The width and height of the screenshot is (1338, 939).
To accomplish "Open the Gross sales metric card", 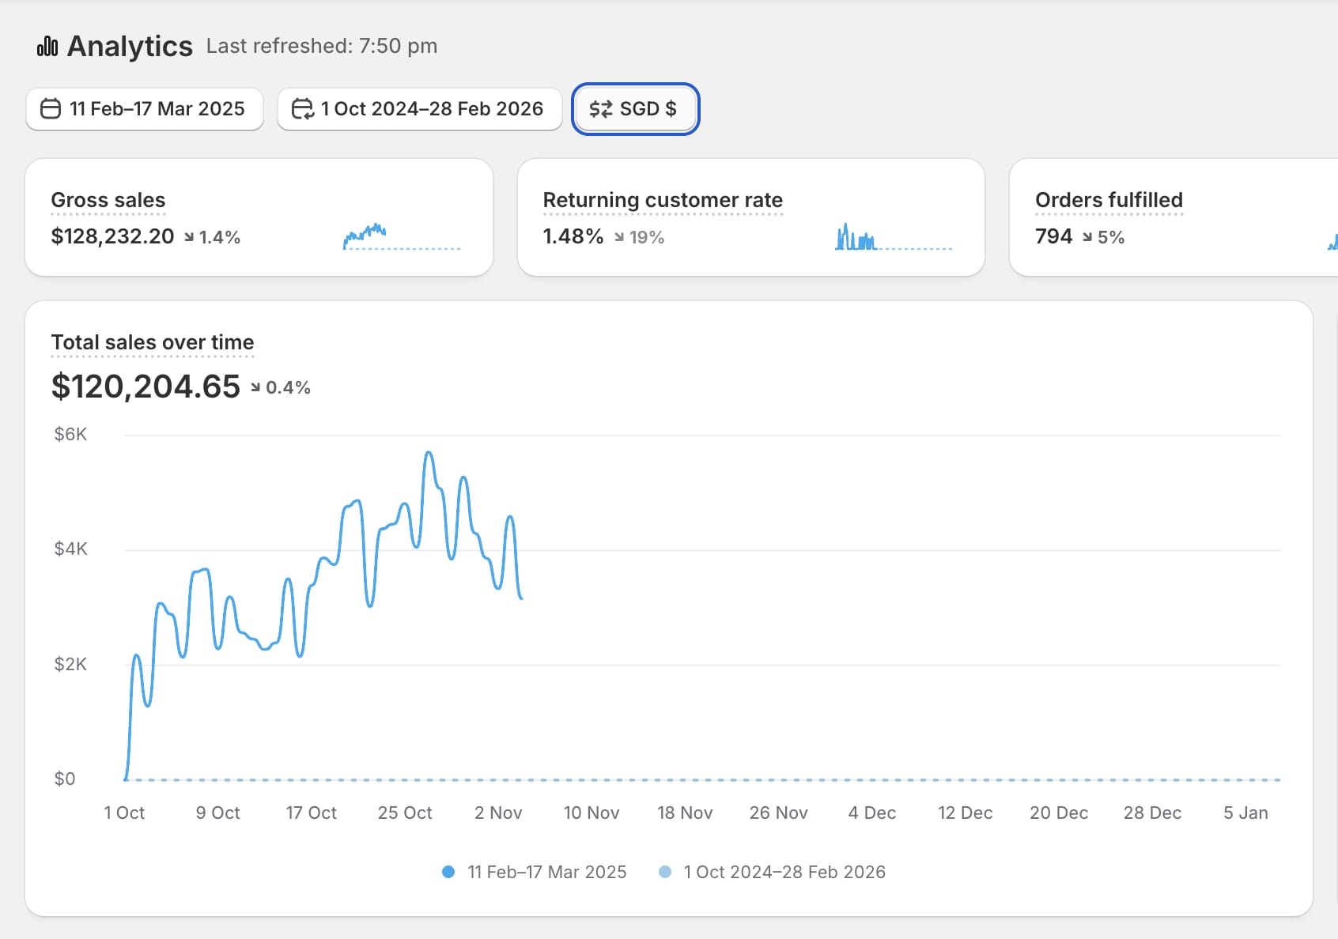I will (x=259, y=217).
